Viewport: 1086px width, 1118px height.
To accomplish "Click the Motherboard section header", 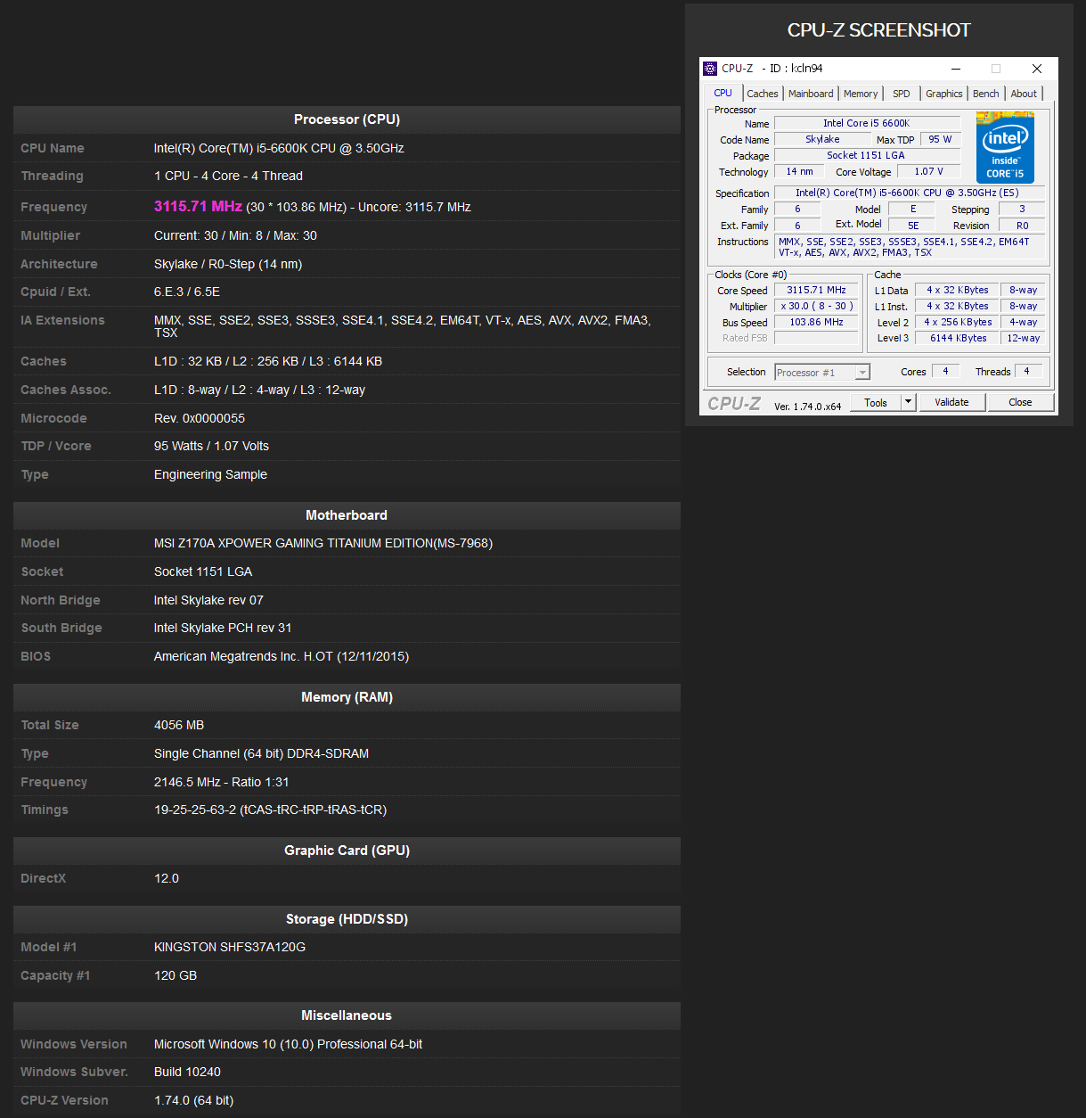I will coord(347,515).
